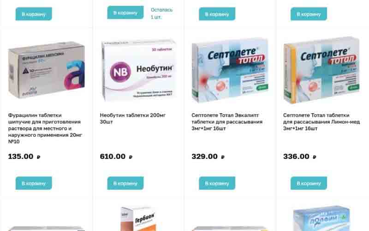Open the Долфин product image
The image size is (369, 231).
[x=321, y=218]
